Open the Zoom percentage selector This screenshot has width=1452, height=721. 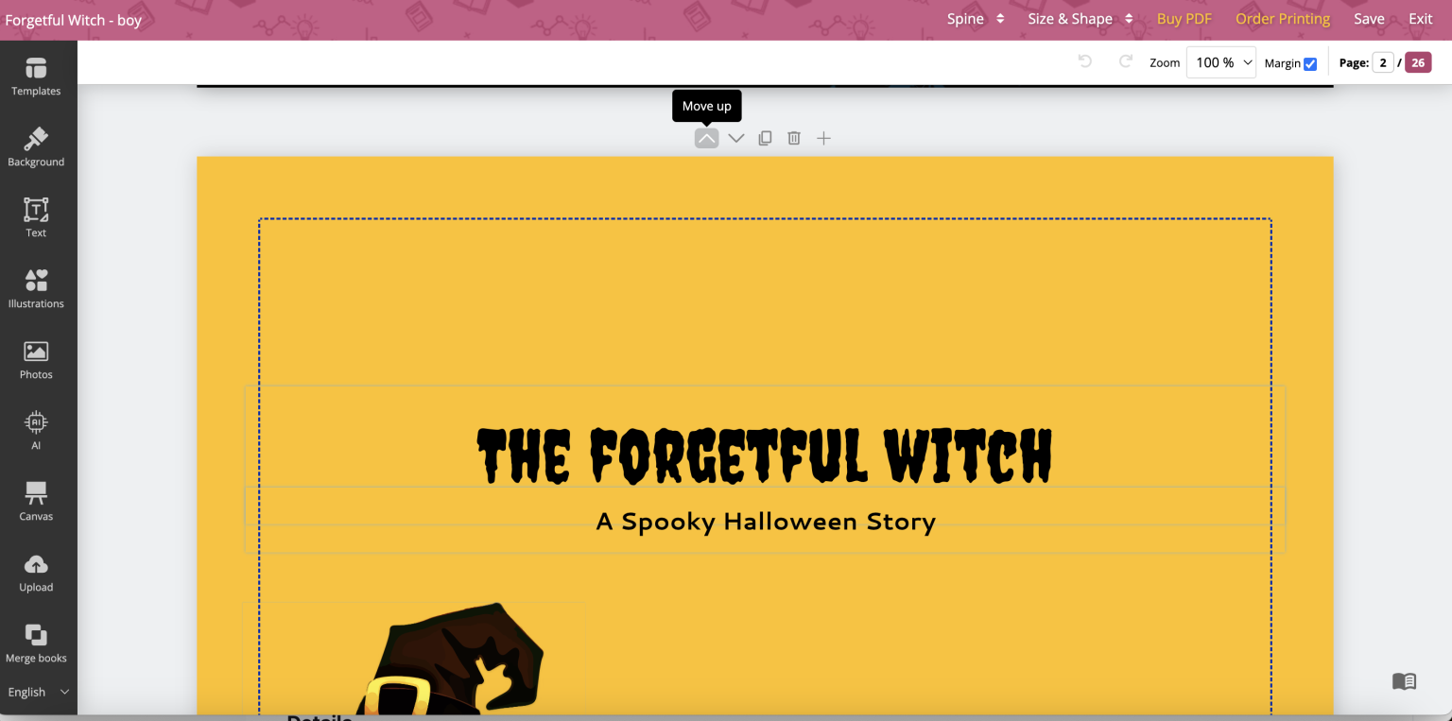click(x=1220, y=61)
